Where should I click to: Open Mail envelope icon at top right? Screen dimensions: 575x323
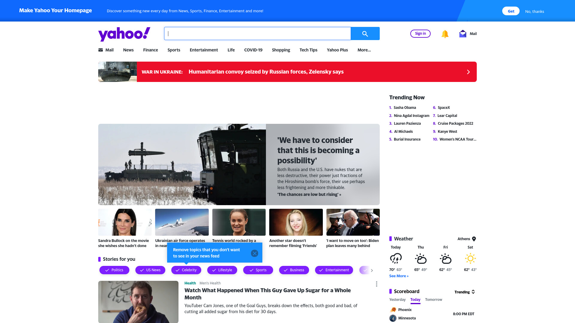(463, 33)
